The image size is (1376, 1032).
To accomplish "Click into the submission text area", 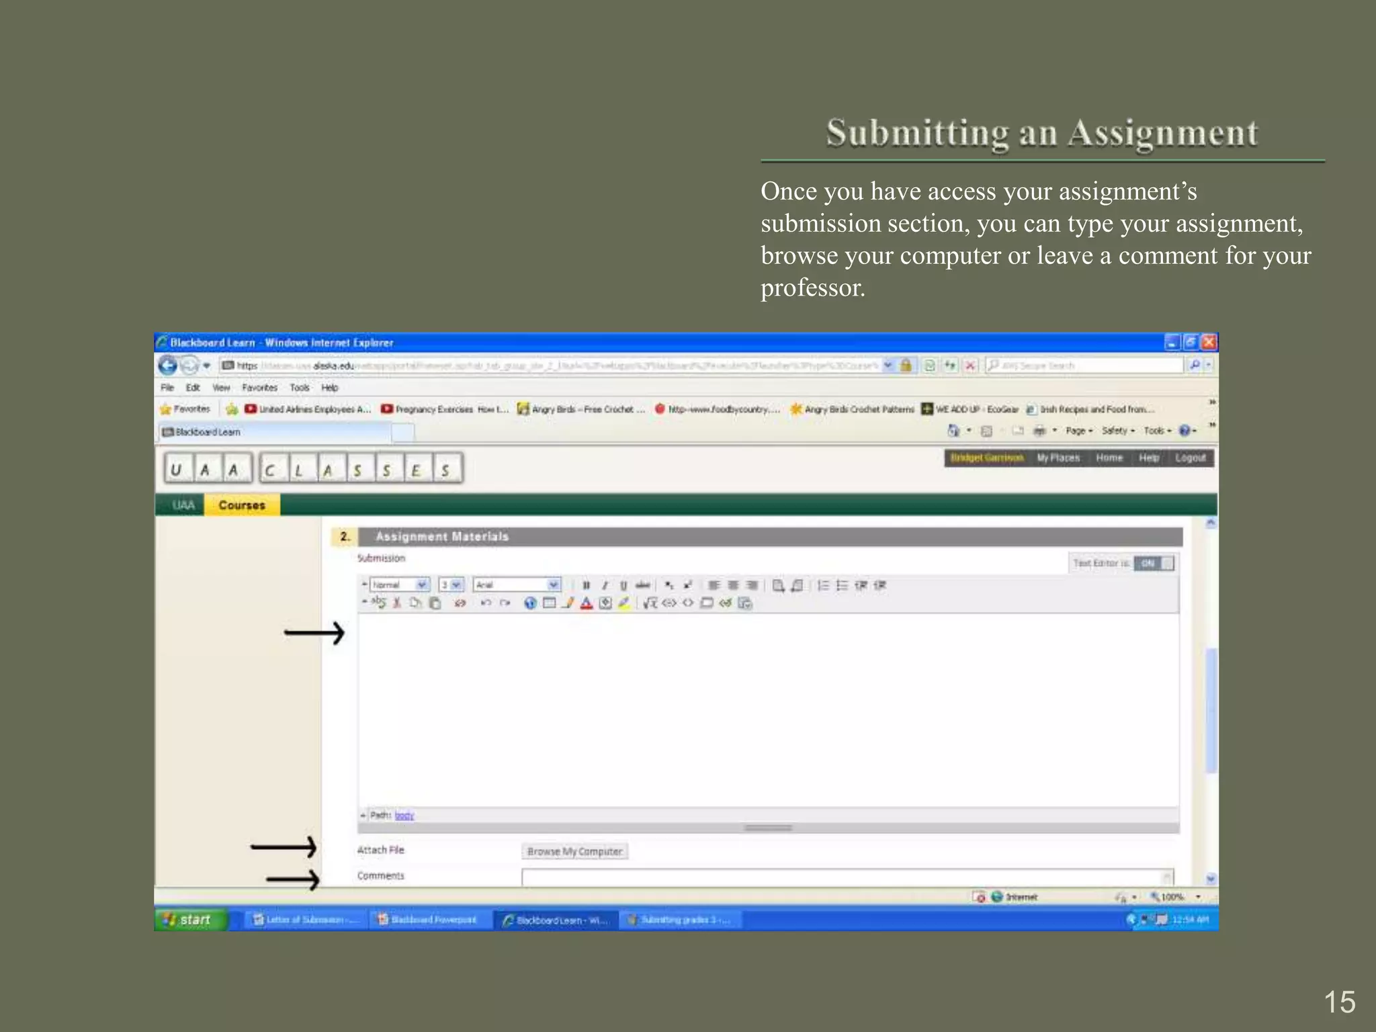I will point(768,709).
